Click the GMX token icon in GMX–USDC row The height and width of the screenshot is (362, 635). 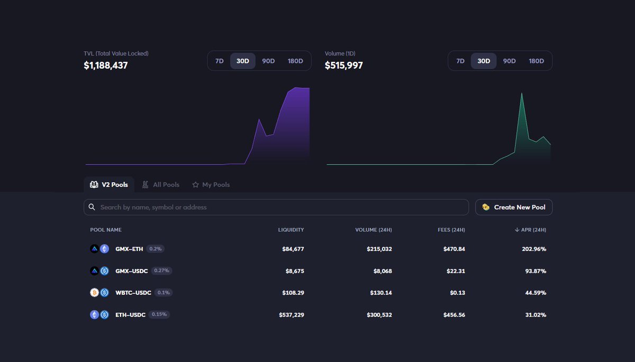pyautogui.click(x=94, y=271)
